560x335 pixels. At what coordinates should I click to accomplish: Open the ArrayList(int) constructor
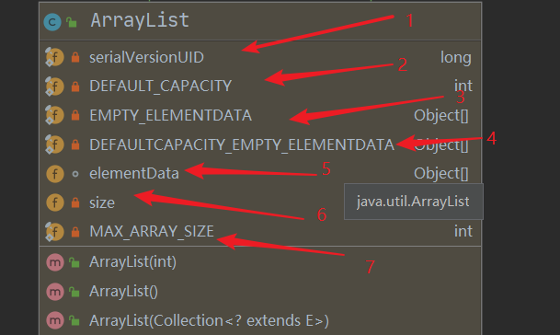click(x=132, y=262)
